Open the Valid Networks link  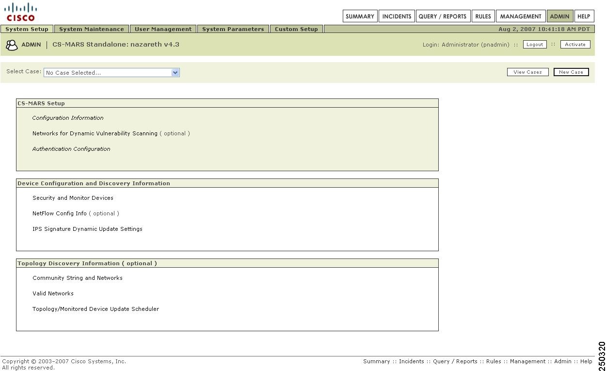[53, 293]
